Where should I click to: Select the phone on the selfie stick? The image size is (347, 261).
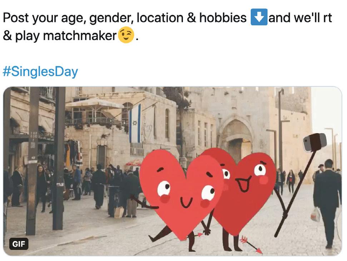[315, 142]
